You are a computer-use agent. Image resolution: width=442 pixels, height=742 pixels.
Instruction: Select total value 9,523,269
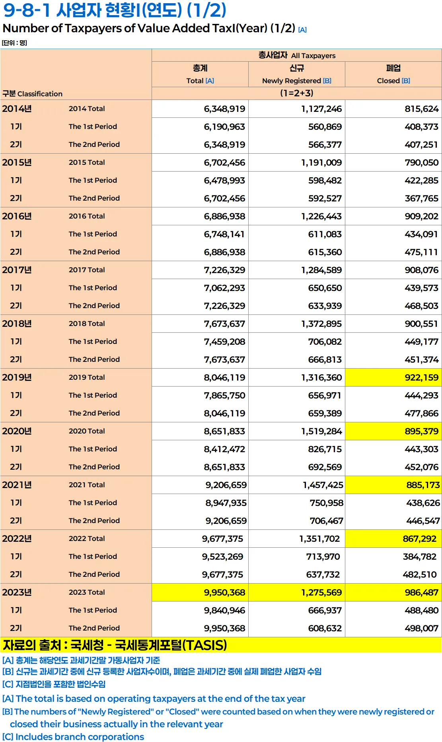click(222, 557)
